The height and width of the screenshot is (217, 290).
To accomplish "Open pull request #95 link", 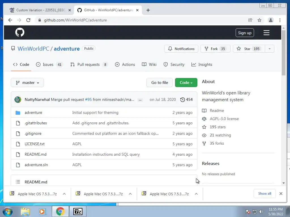I will click(x=88, y=99).
